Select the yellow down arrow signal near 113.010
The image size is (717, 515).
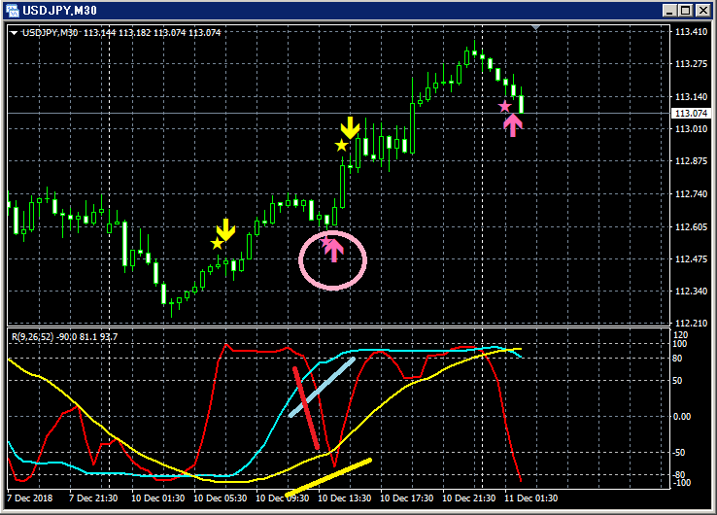351,127
